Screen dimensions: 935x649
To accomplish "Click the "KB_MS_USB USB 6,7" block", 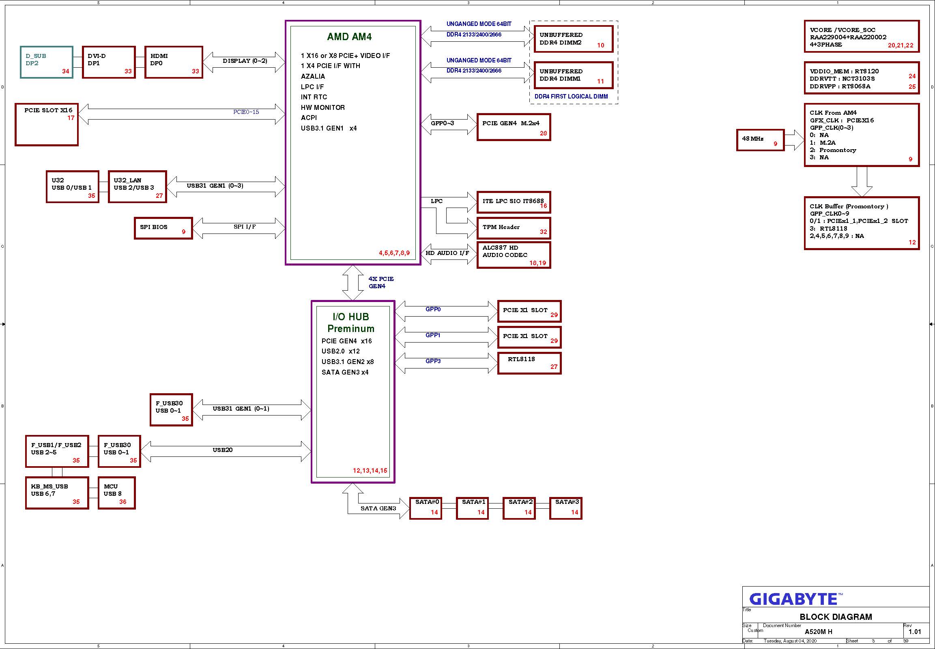I will (x=57, y=493).
